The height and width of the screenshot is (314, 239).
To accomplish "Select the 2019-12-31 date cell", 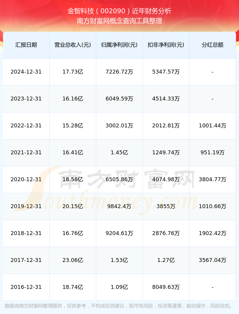I will [26, 206].
